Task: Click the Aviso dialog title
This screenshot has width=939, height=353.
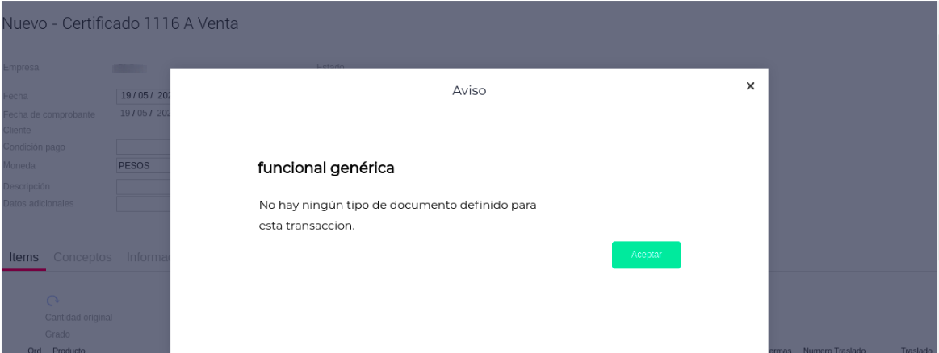Action: coord(469,91)
